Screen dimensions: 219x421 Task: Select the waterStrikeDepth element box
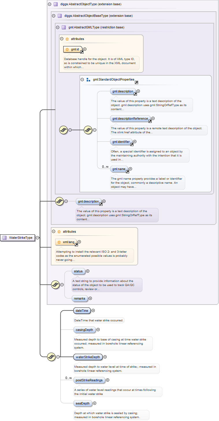click(88, 357)
